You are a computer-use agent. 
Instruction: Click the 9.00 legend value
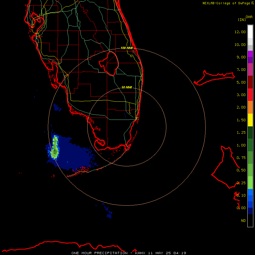[241, 57]
